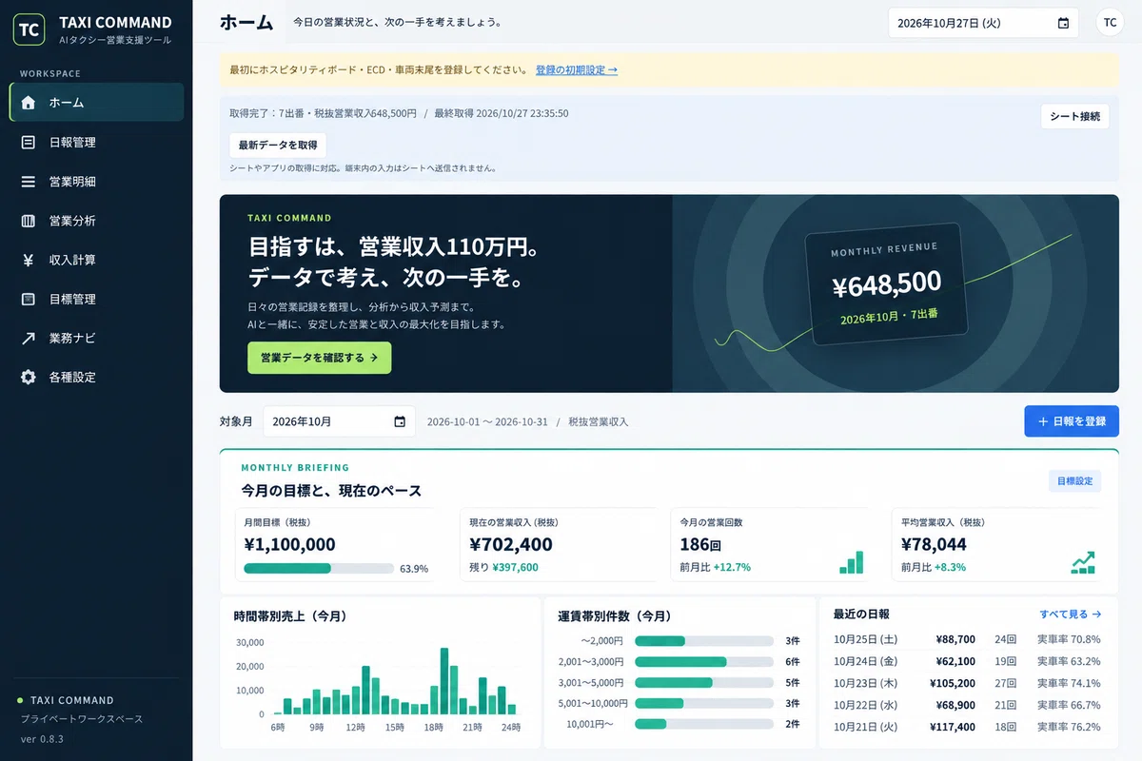Open 業務ナビ from sidebar

(96, 338)
